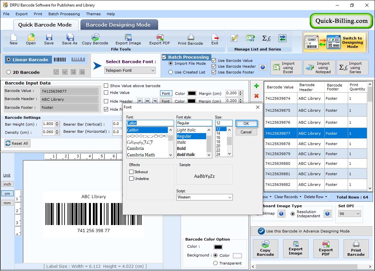Select Use Created List option
The height and width of the screenshot is (271, 375).
point(170,72)
